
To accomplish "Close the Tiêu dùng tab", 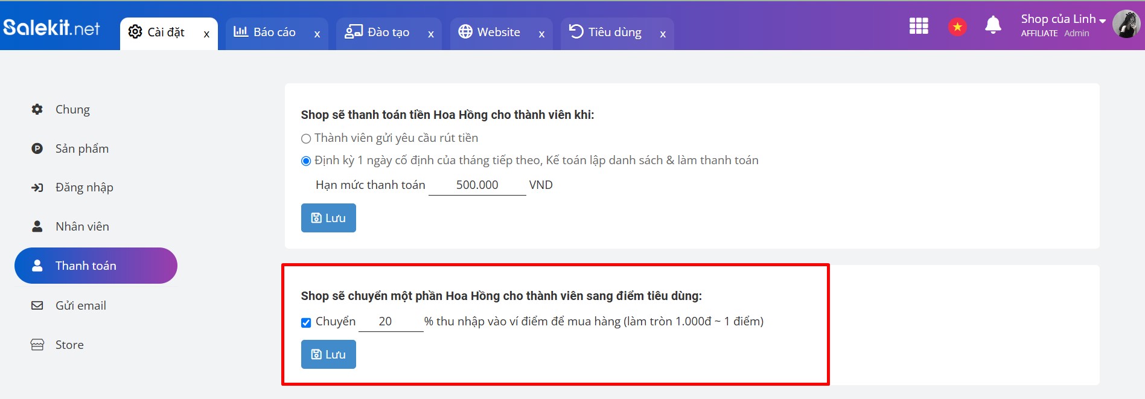I will click(663, 34).
